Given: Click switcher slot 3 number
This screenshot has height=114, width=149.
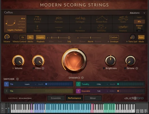Looking at the screenshot, I should click(x=6, y=91).
